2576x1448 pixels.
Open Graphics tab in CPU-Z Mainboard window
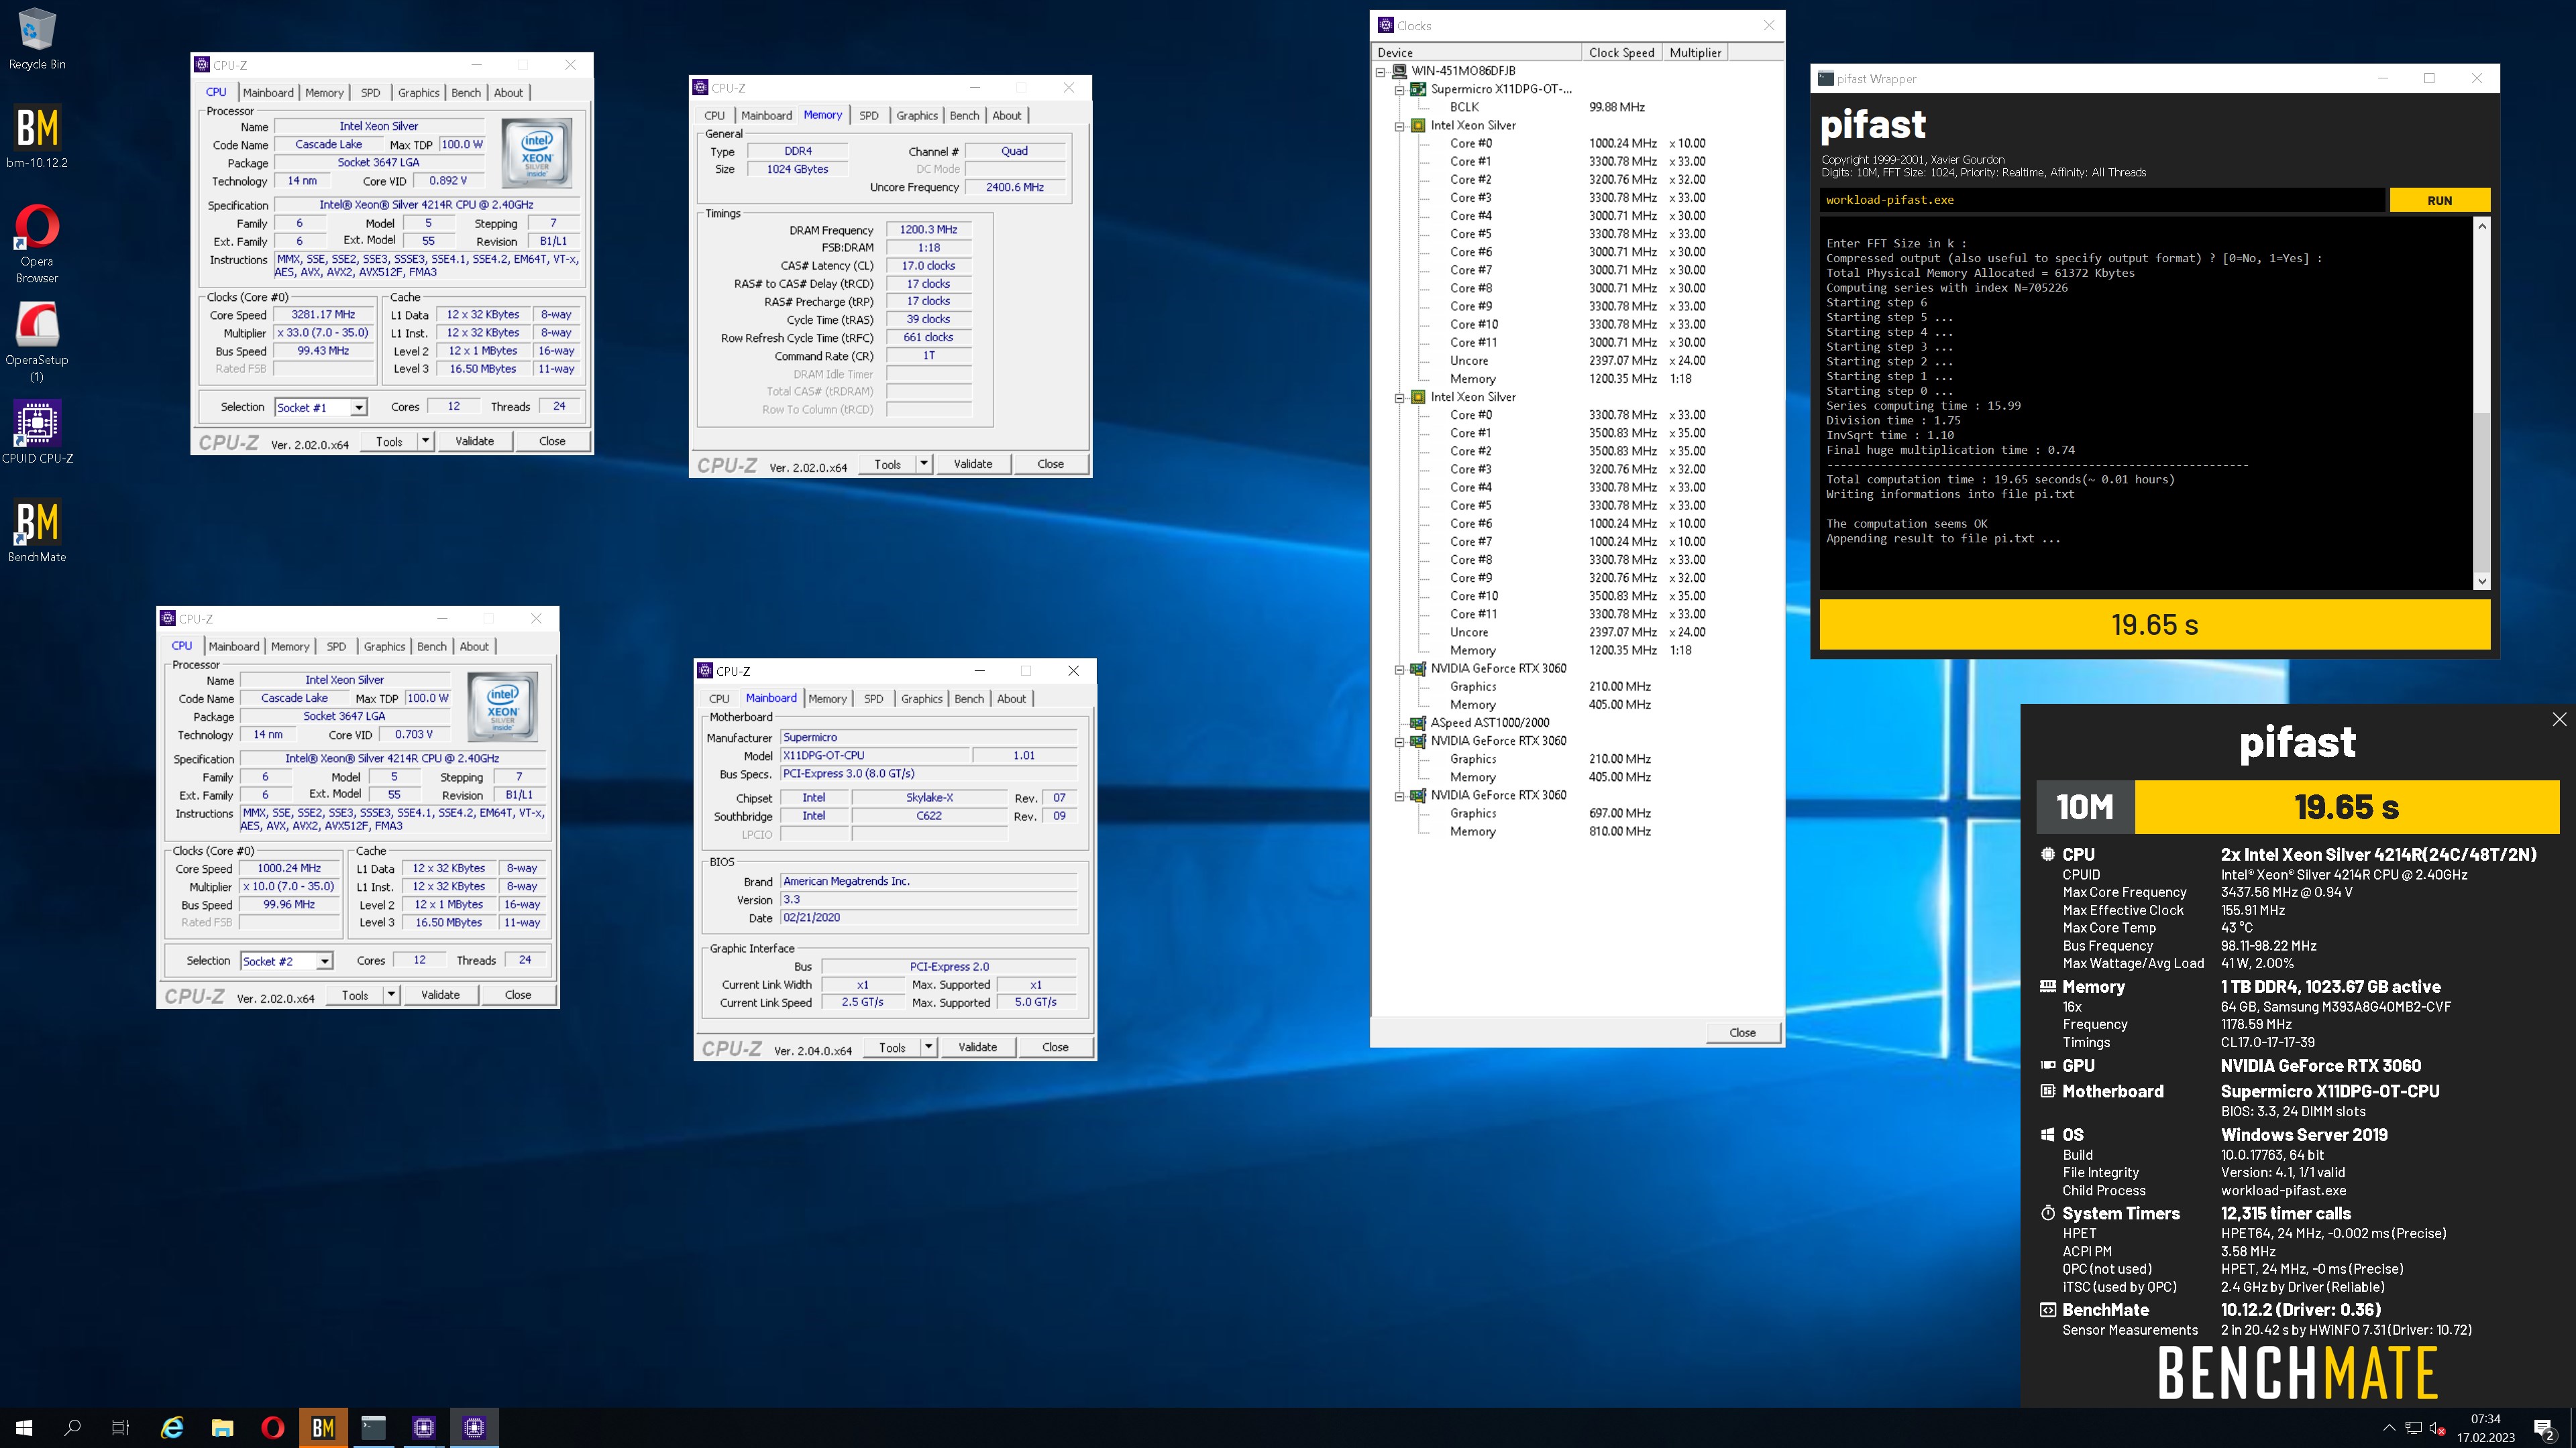pyautogui.click(x=921, y=699)
